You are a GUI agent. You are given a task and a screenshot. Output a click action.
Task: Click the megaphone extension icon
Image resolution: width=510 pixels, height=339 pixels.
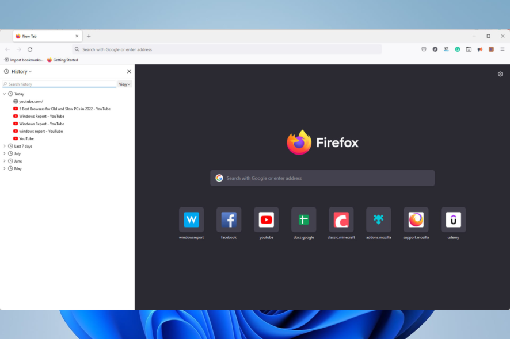pyautogui.click(x=479, y=49)
